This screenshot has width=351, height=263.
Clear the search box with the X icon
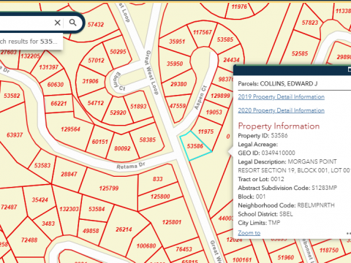point(57,23)
